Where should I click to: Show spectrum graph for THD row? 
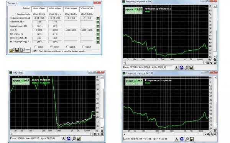click(98, 31)
